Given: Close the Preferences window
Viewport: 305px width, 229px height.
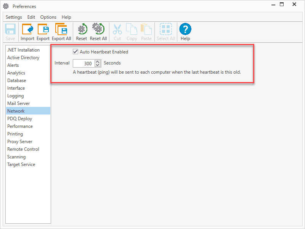Looking at the screenshot, I should [x=294, y=4].
